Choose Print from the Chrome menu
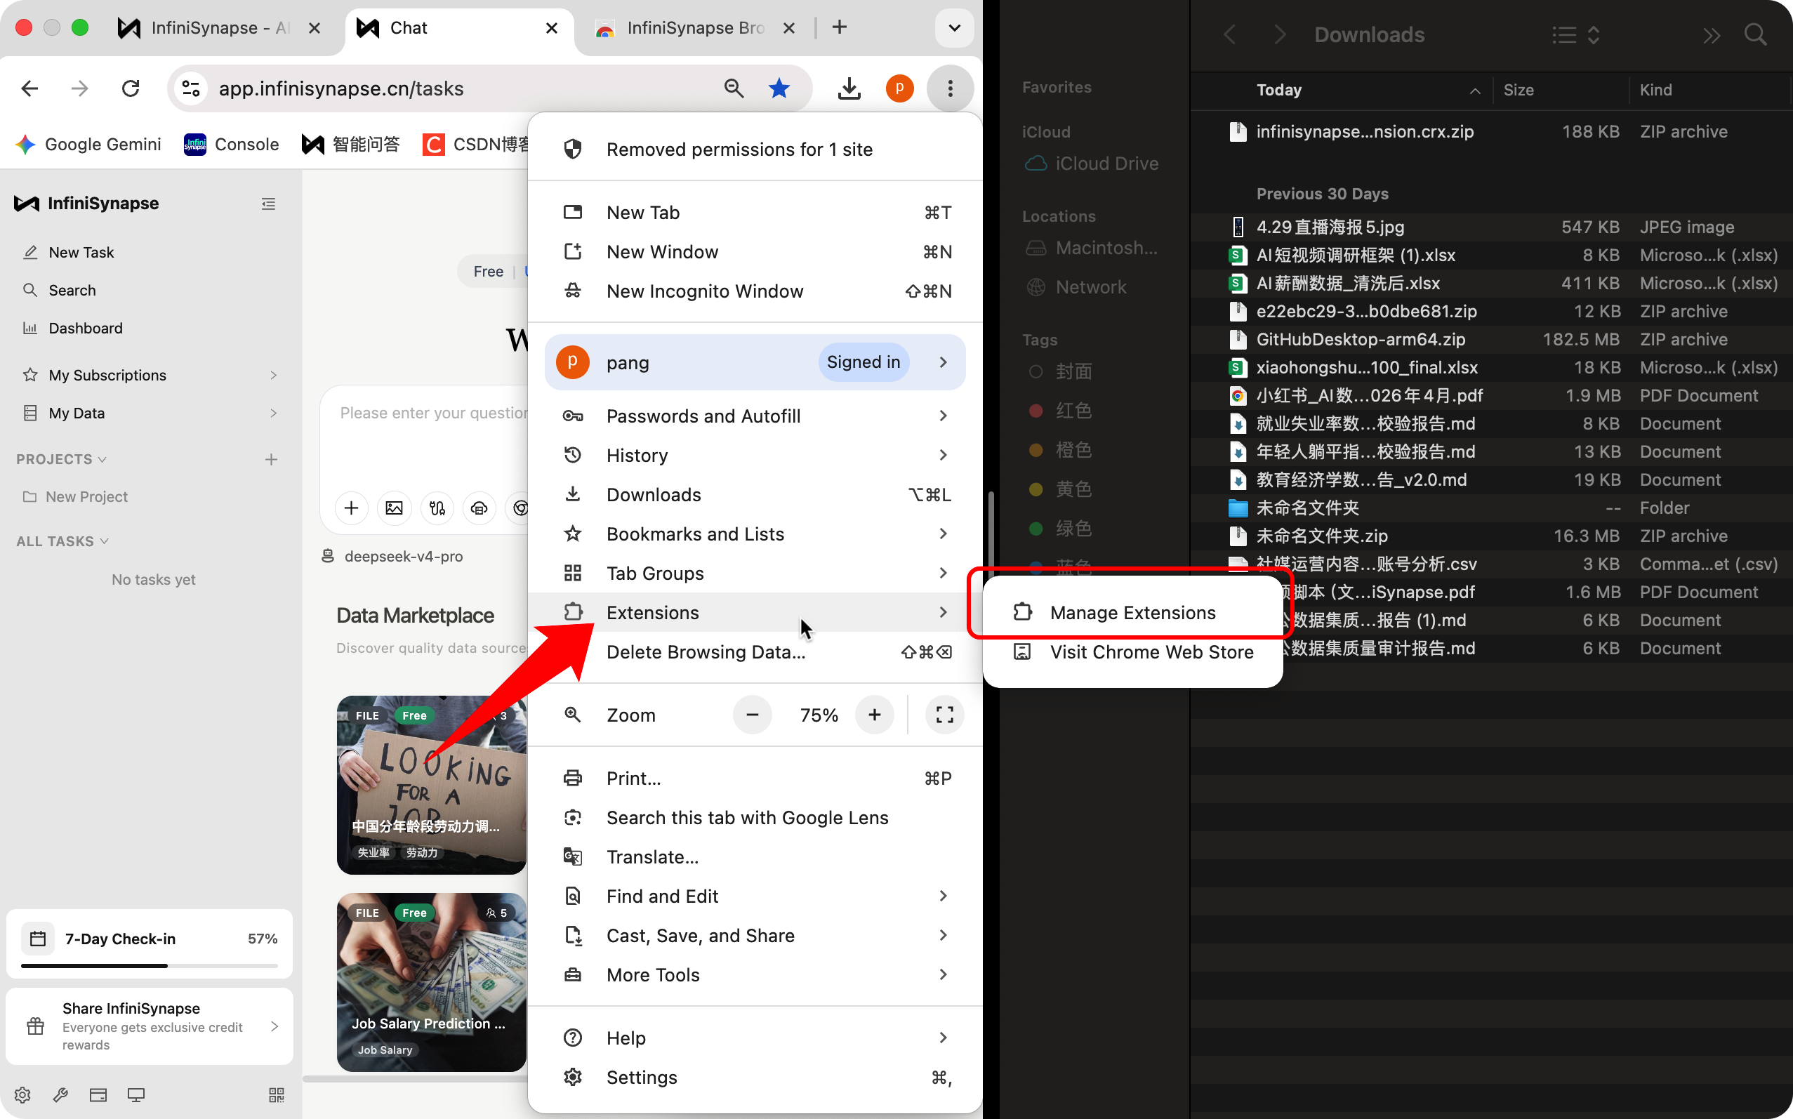This screenshot has height=1119, width=1793. click(x=755, y=779)
